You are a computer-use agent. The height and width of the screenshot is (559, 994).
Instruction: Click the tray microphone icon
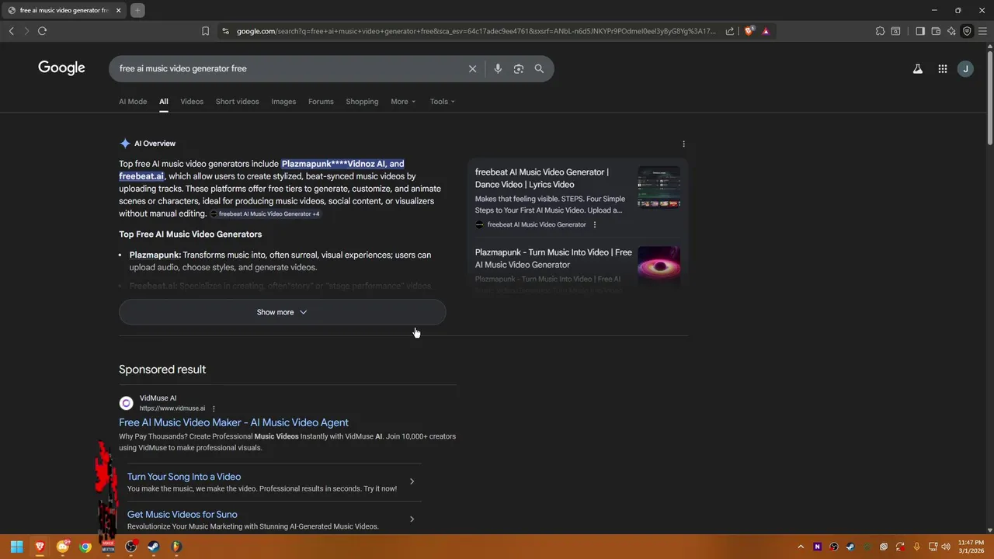click(x=917, y=547)
